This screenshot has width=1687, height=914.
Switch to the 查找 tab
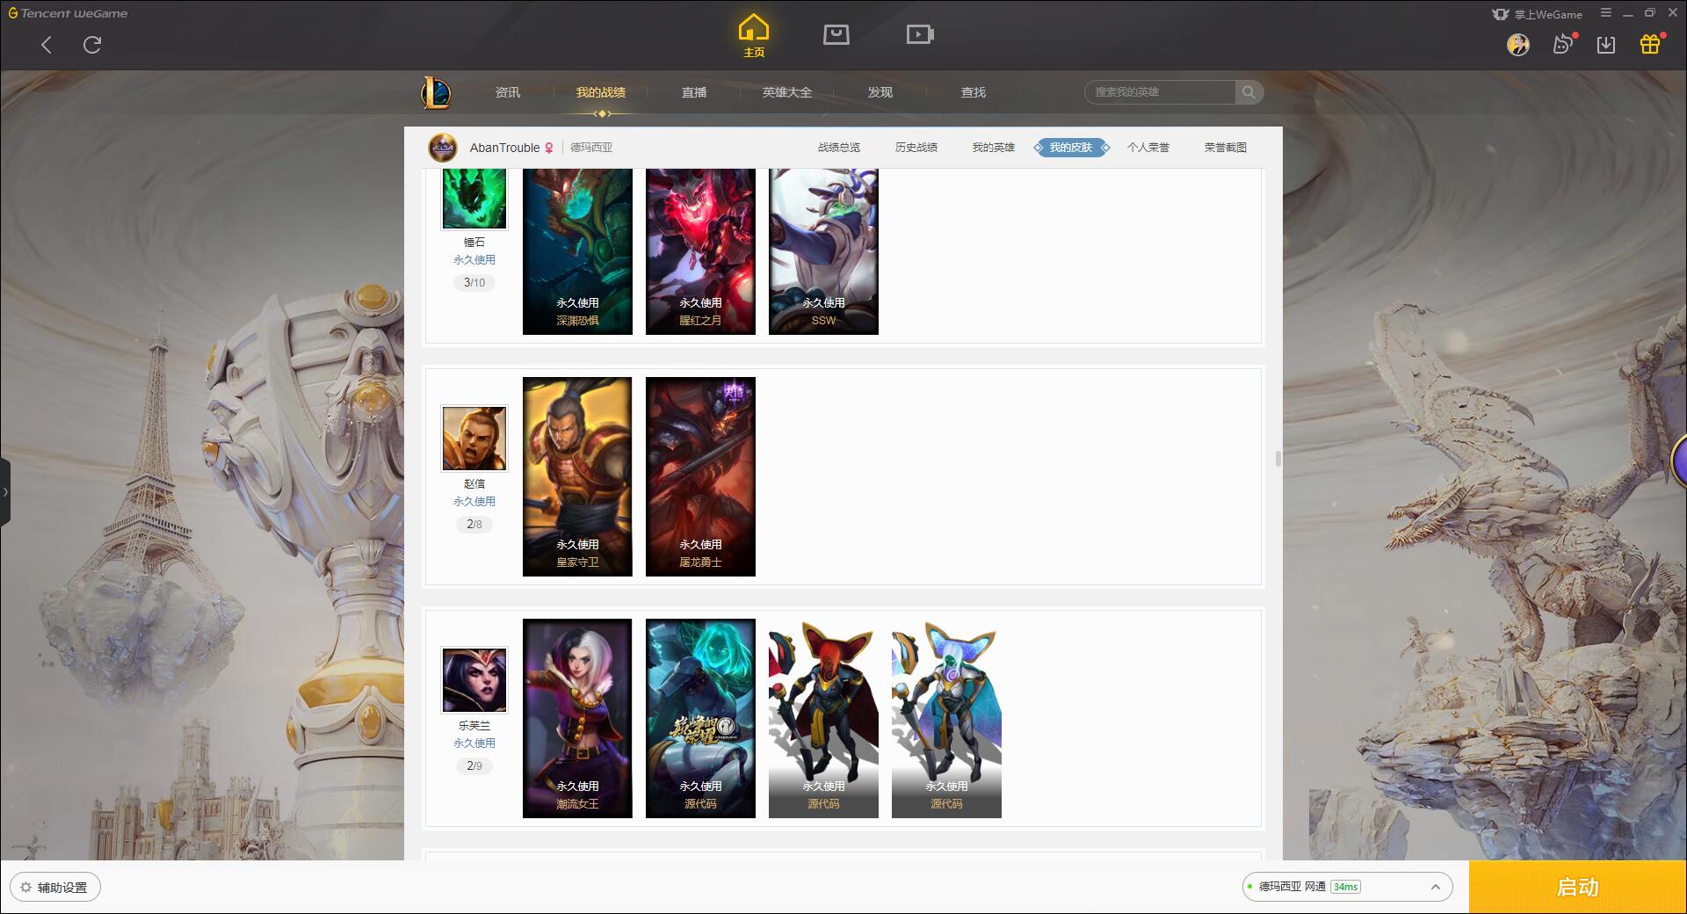tap(974, 92)
